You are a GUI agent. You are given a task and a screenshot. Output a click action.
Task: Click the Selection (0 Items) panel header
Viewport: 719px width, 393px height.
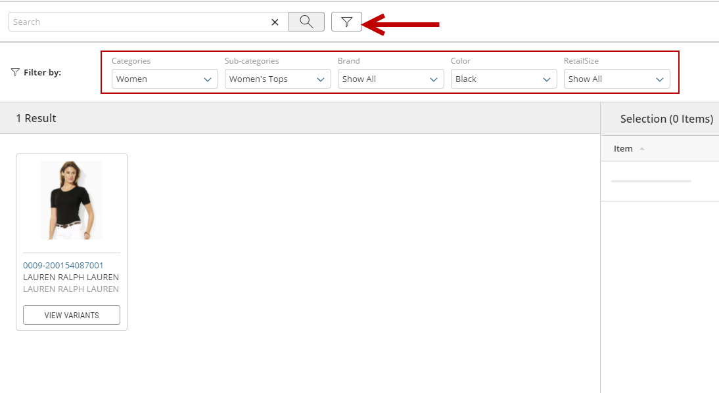666,119
